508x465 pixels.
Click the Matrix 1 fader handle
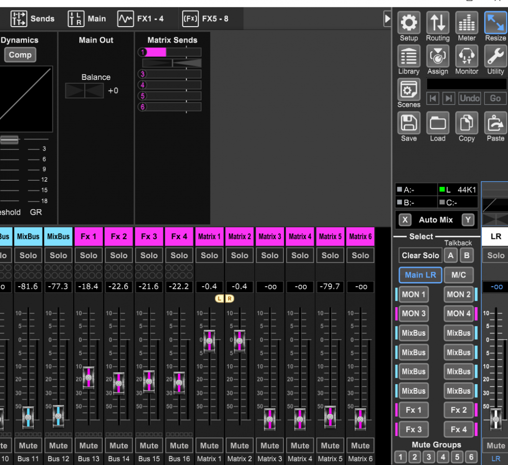pos(209,341)
